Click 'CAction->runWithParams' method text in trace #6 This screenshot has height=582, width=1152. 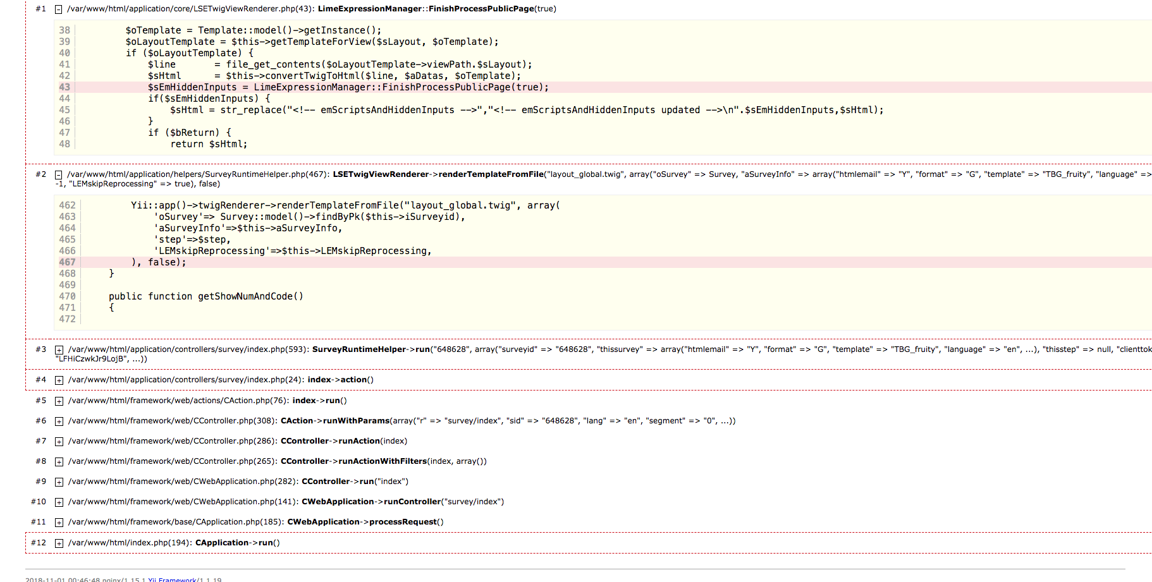335,421
